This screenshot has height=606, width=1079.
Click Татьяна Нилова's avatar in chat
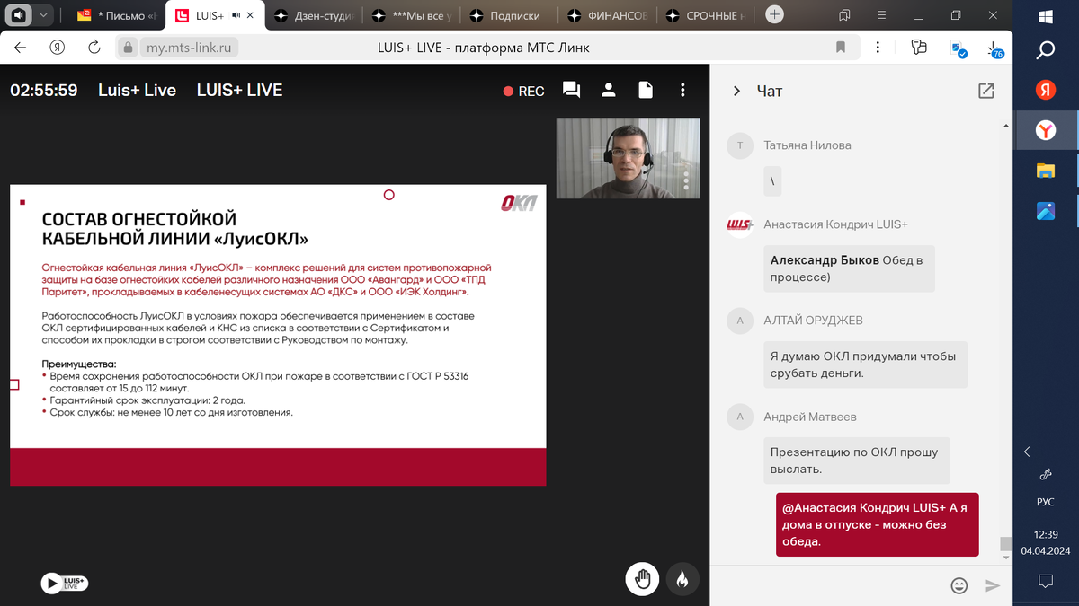[x=740, y=145]
